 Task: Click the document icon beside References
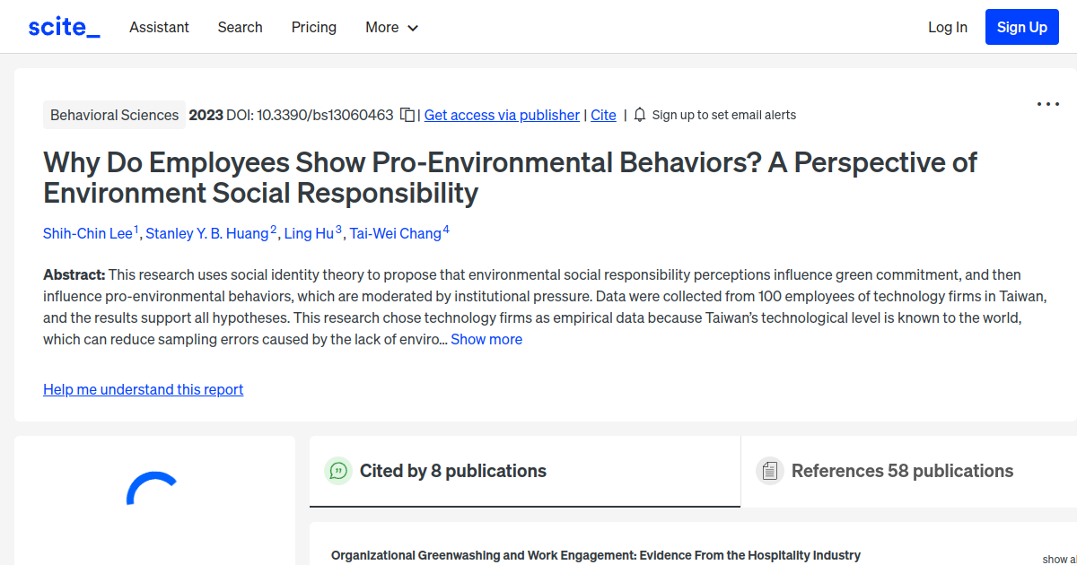(770, 470)
